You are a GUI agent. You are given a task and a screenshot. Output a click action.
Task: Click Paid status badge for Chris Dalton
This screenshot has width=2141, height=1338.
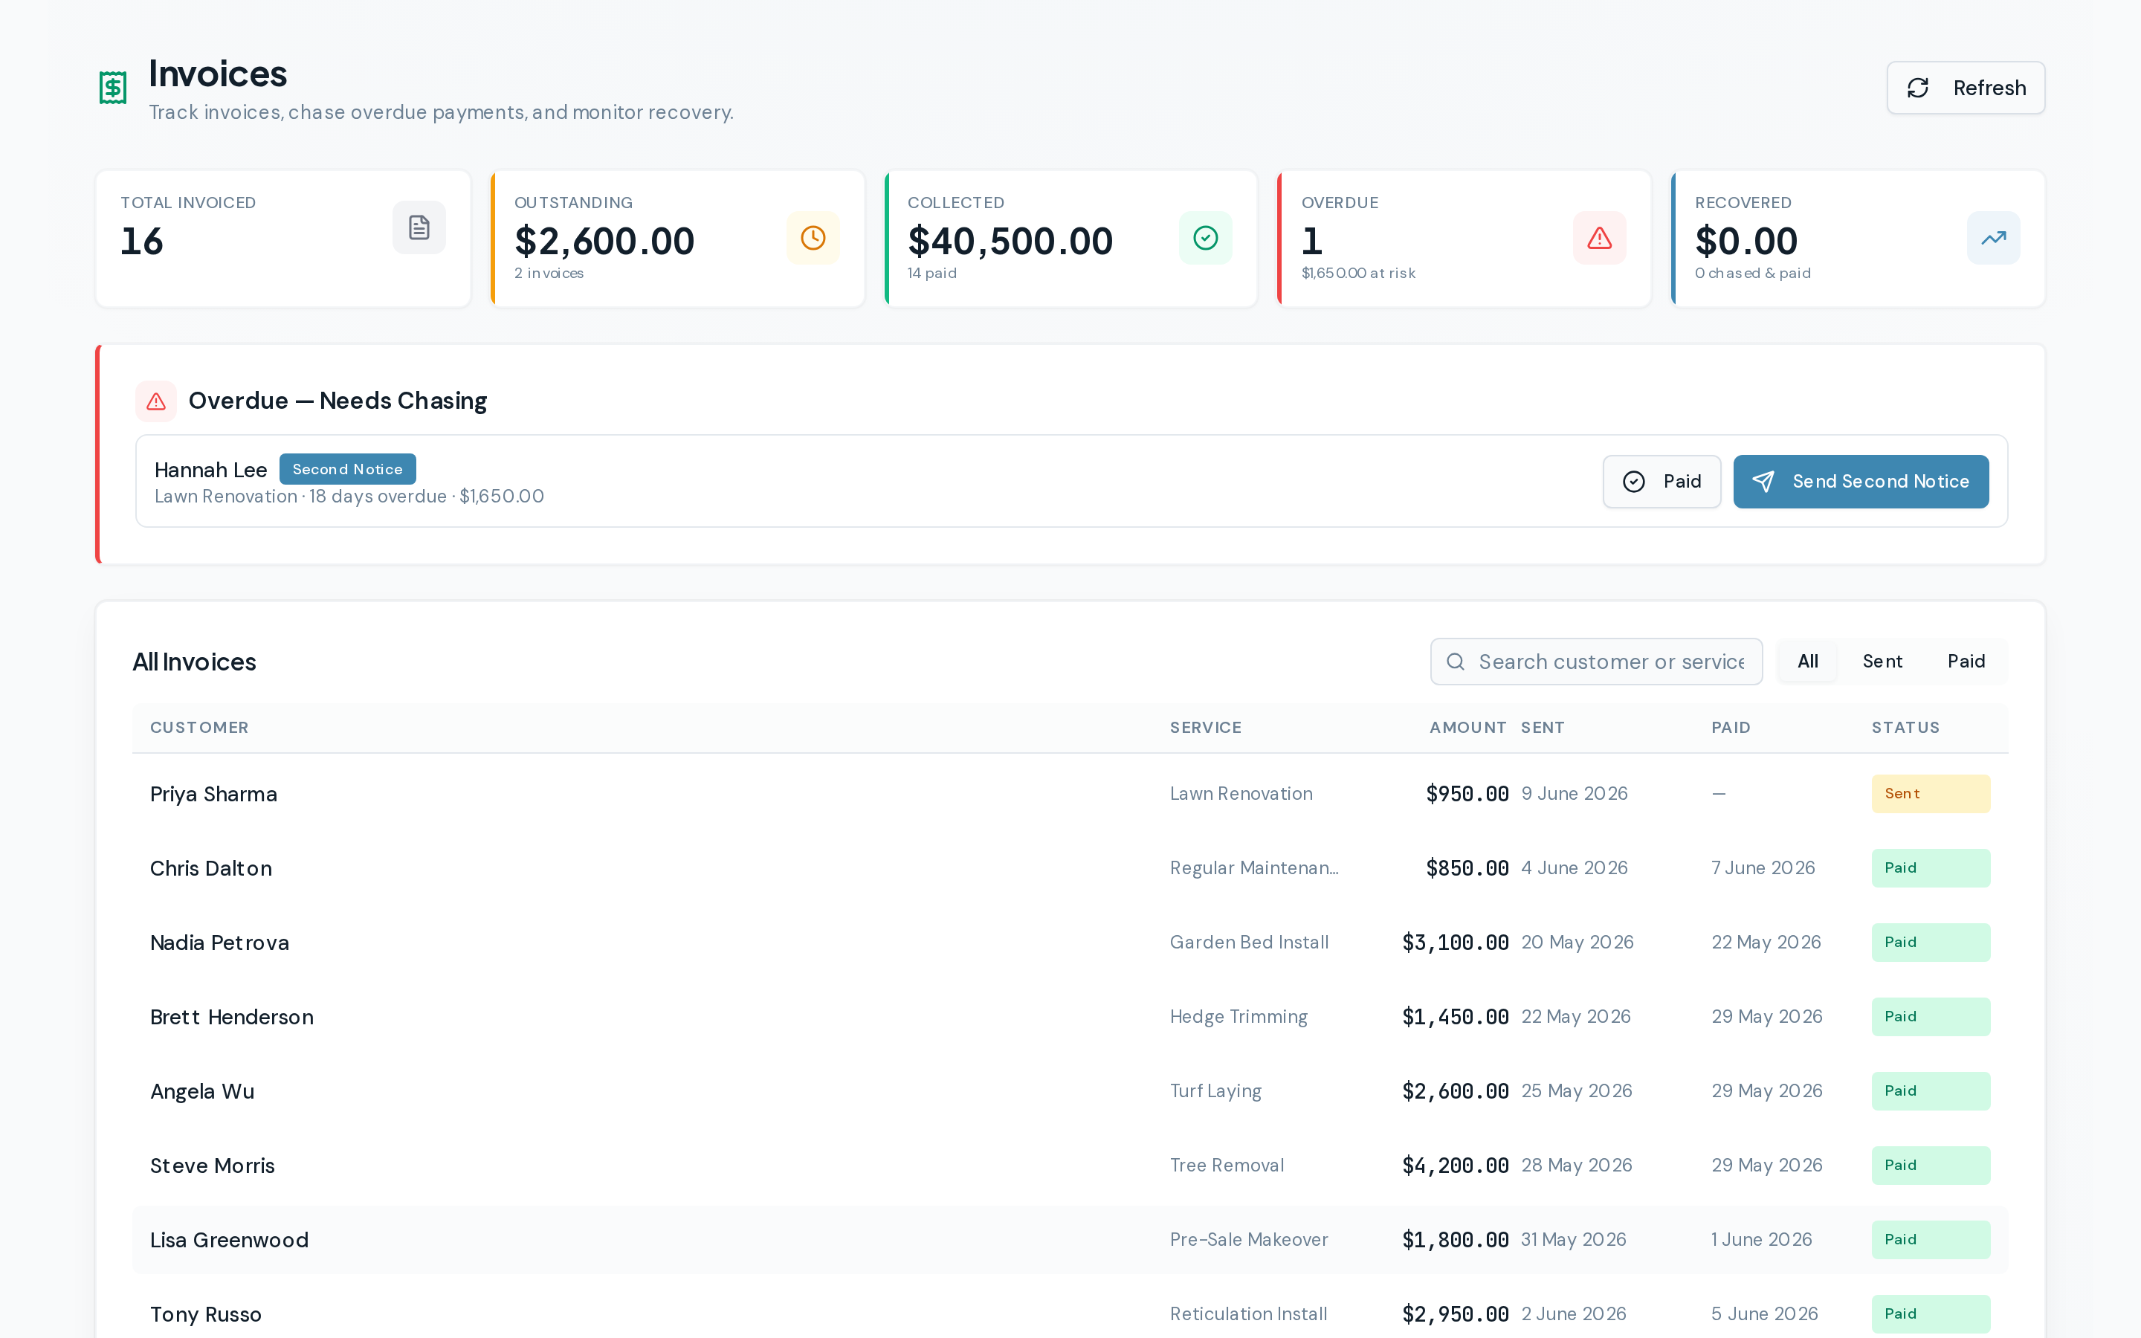pos(1931,868)
